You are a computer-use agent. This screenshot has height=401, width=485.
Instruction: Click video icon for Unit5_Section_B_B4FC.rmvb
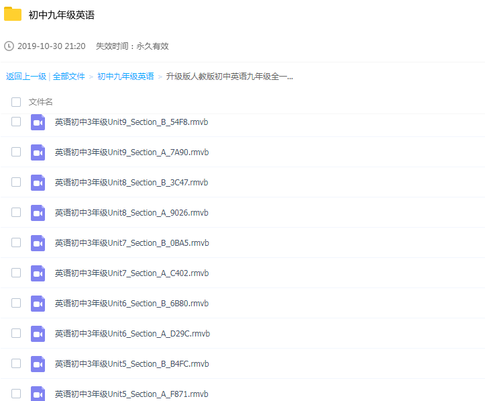[x=38, y=364]
